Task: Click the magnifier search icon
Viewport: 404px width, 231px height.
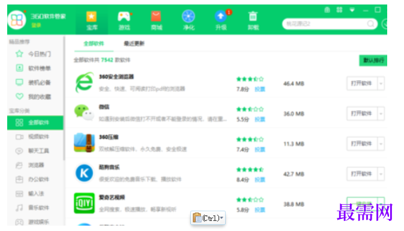Action: pyautogui.click(x=370, y=24)
